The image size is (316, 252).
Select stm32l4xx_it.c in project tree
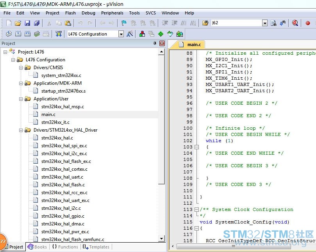click(x=55, y=122)
